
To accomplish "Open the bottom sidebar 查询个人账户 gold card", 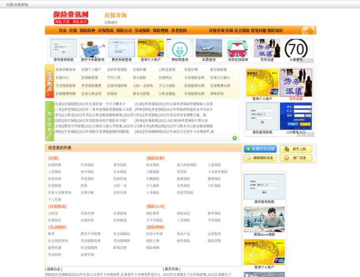I will pyautogui.click(x=264, y=252).
